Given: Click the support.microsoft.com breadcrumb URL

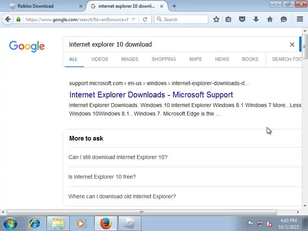Looking at the screenshot, I should pos(159,83).
